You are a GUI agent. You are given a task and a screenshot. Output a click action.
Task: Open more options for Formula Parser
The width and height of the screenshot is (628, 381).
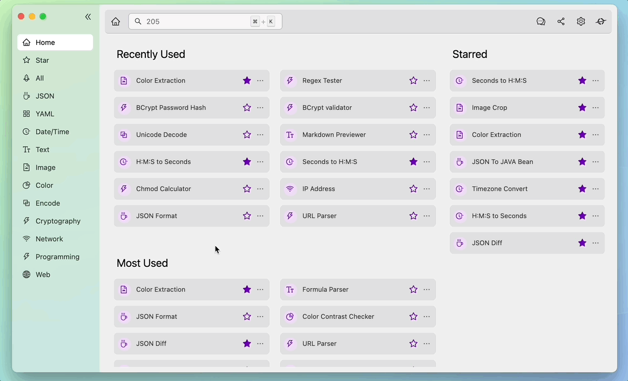pyautogui.click(x=427, y=290)
